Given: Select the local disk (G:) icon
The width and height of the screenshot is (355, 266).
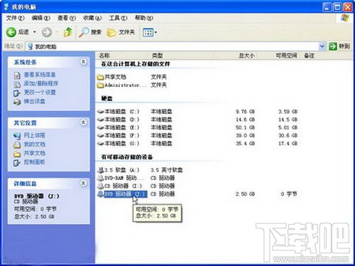Looking at the screenshot, I should point(101,144).
